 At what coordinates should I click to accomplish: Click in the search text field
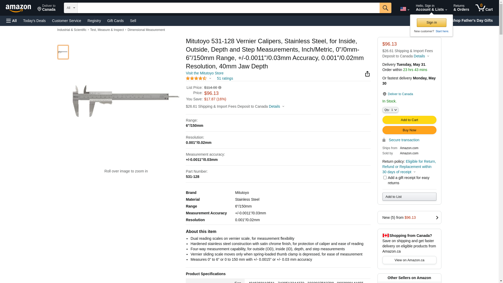point(228,8)
